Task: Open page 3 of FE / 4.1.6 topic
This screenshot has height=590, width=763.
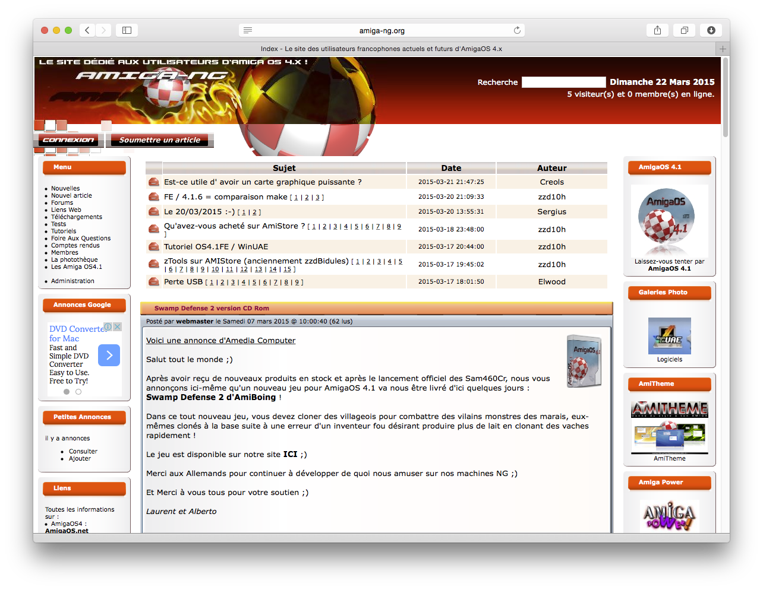Action: tap(317, 198)
